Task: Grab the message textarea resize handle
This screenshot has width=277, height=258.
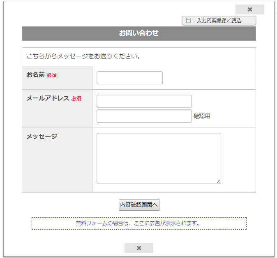Action: (x=219, y=181)
